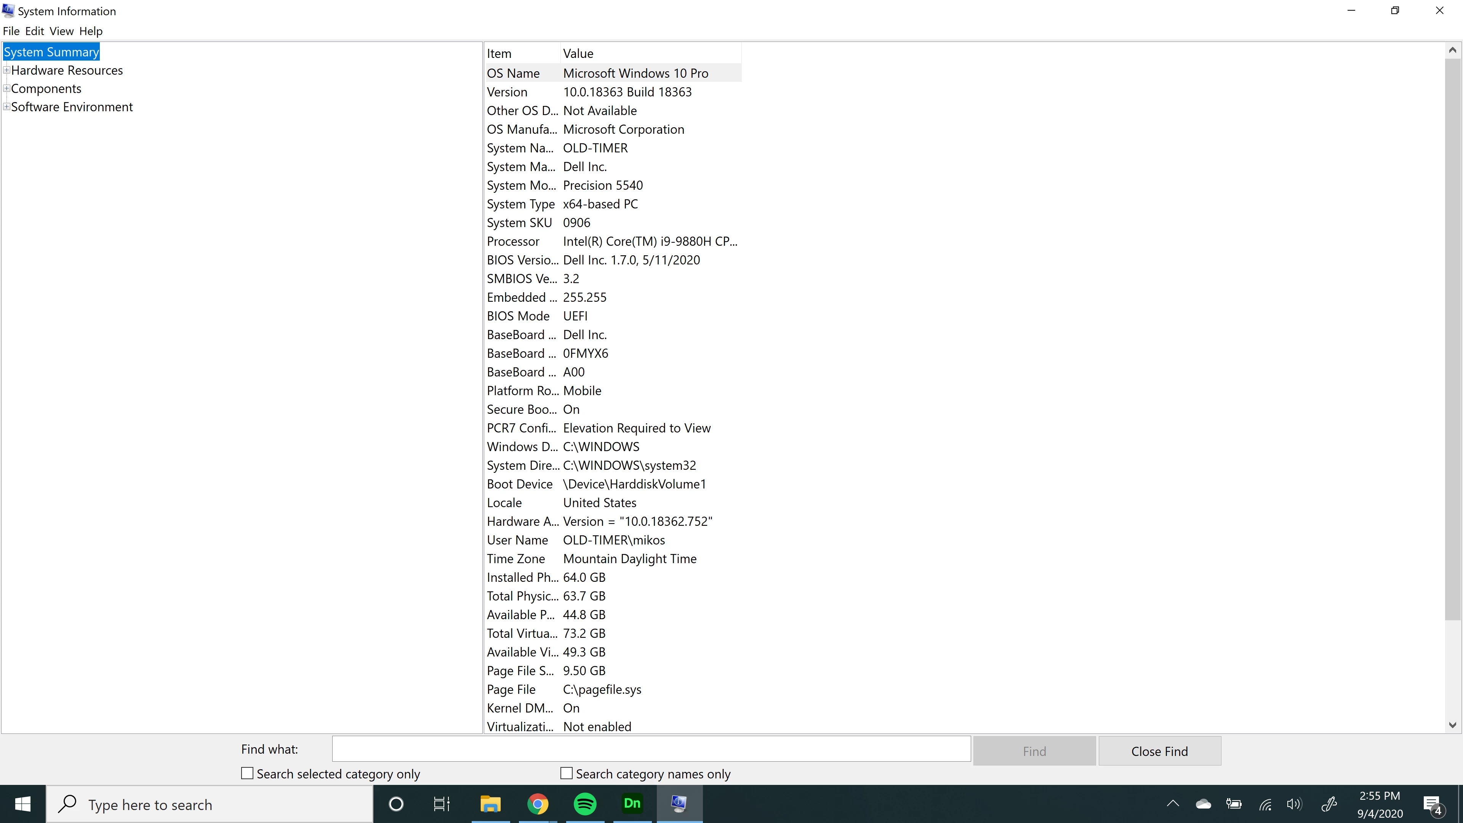Open Spotify from the taskbar
This screenshot has width=1463, height=823.
(x=585, y=804)
